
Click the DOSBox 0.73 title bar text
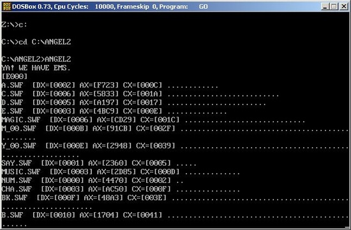click(110, 7)
